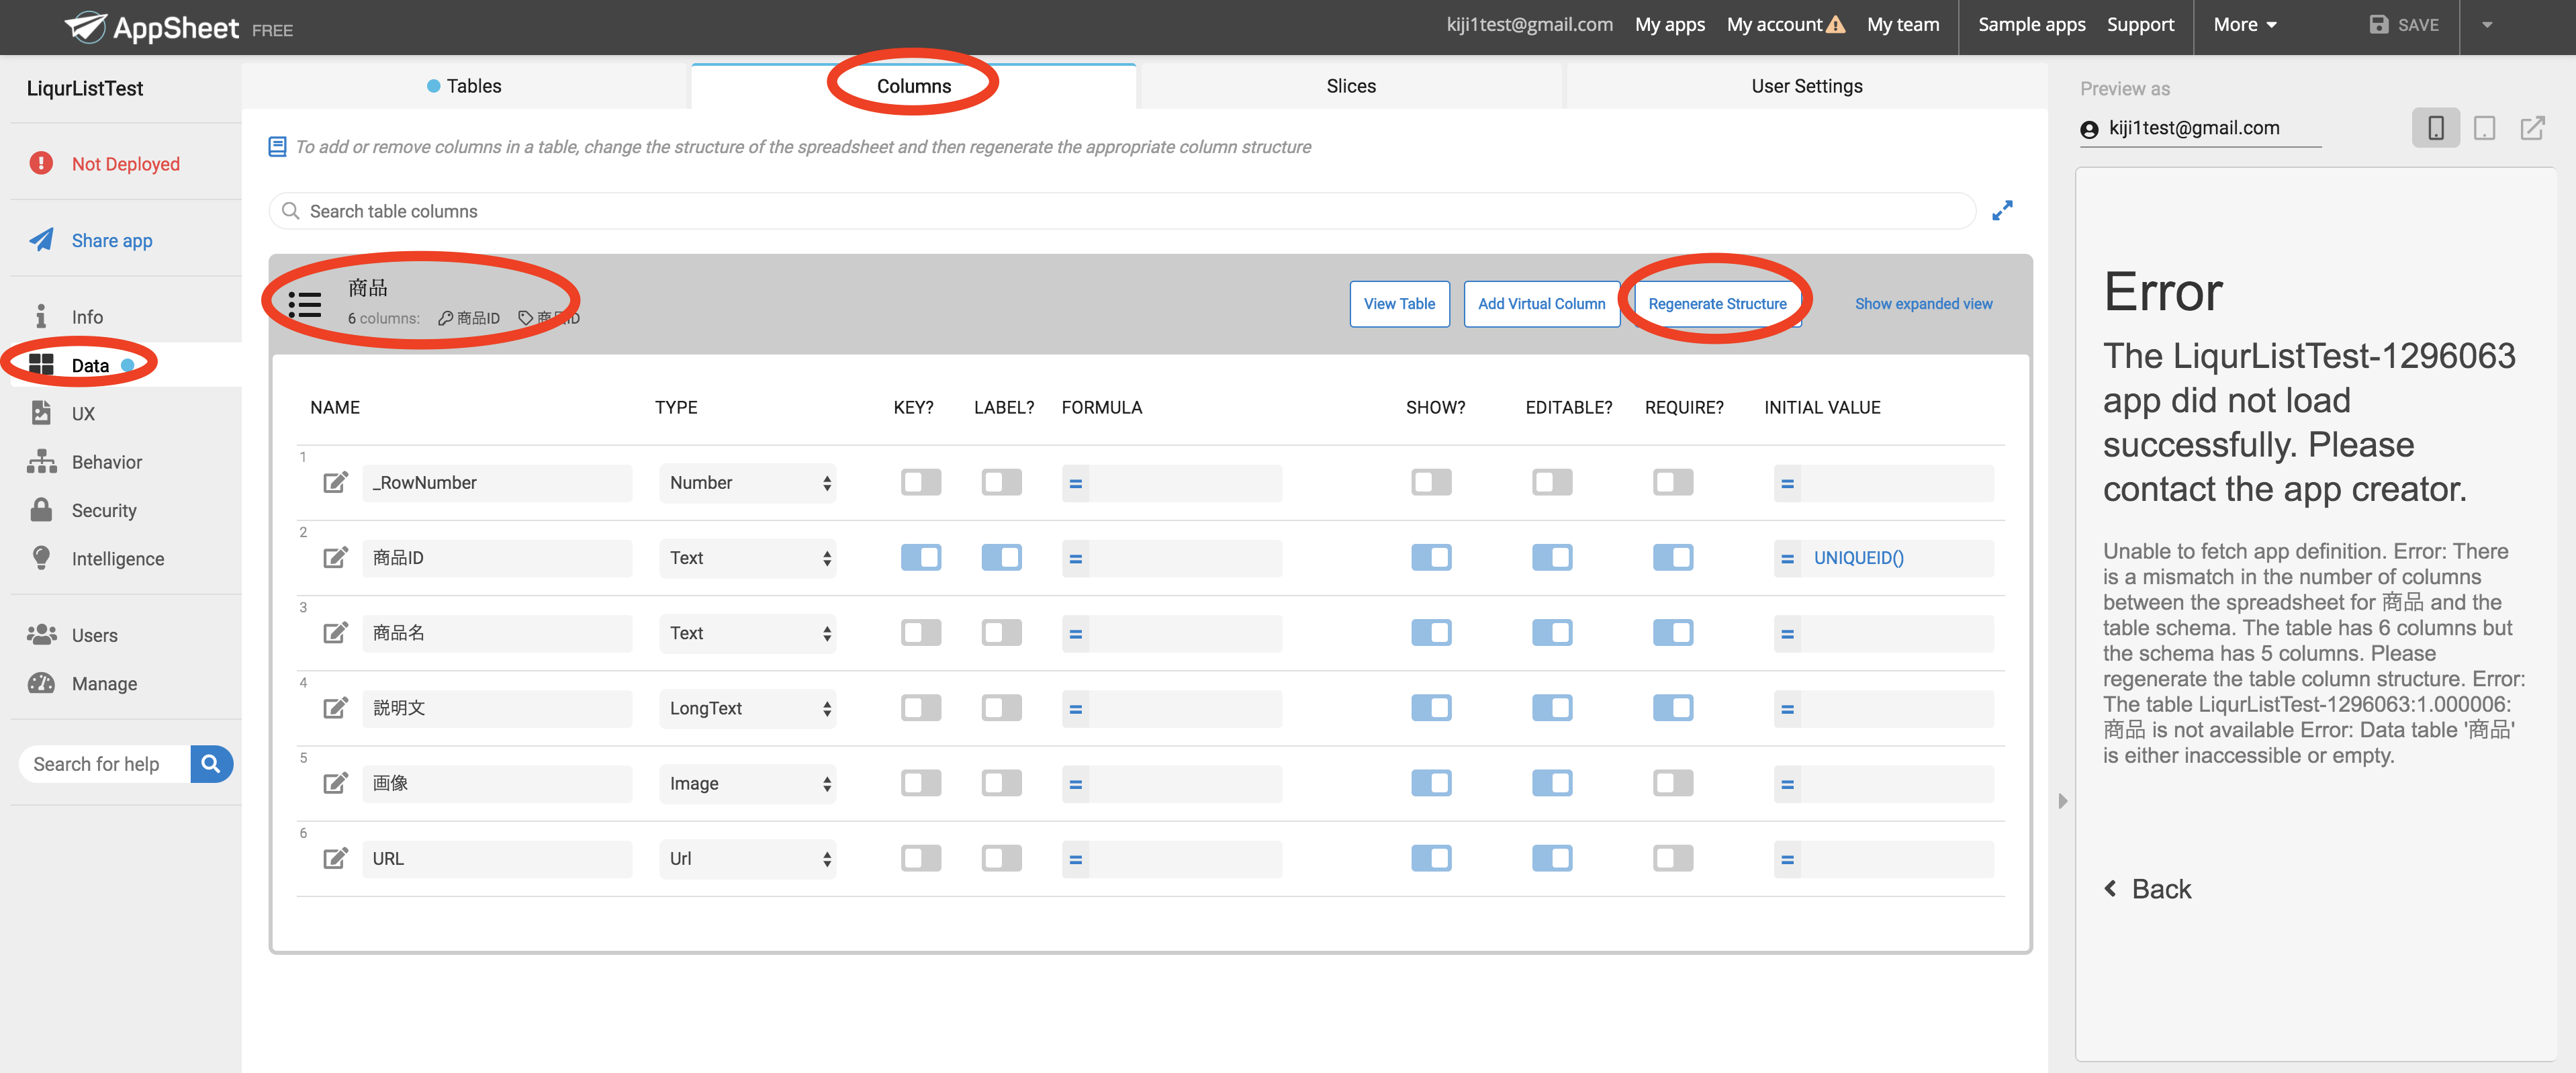Click the blue search help magnifier button
This screenshot has height=1073, width=2576.
coord(211,764)
